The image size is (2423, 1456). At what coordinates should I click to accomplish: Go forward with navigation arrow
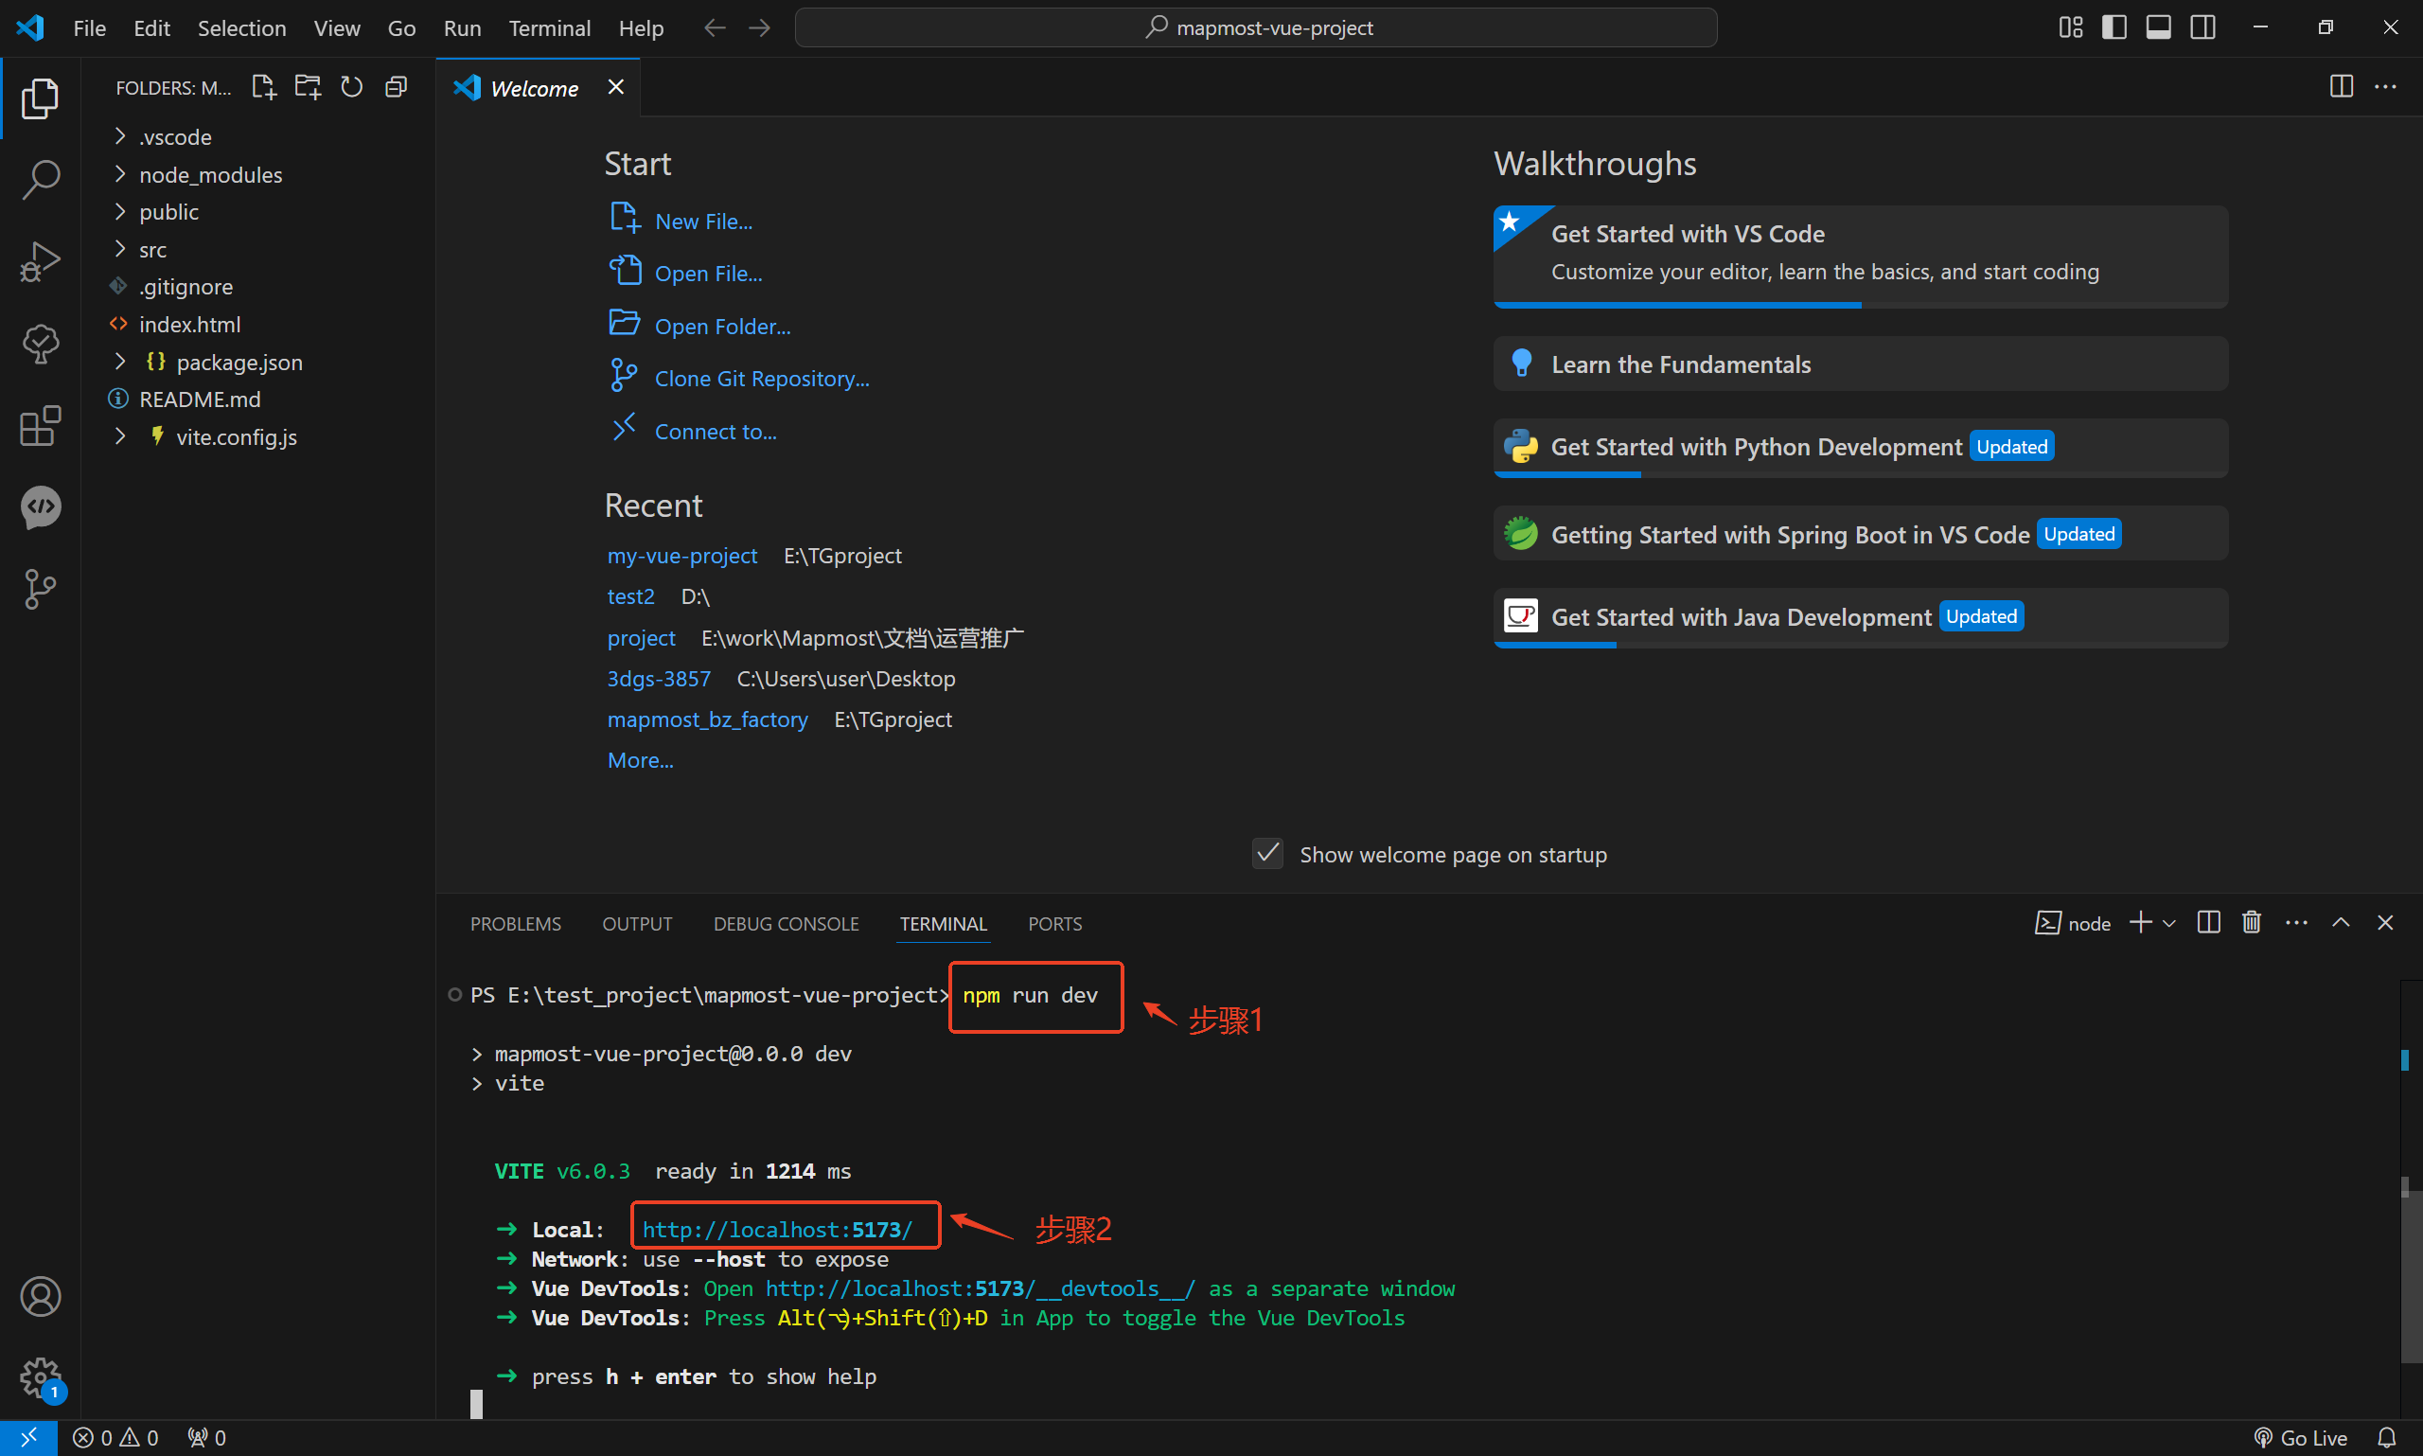pos(759,27)
